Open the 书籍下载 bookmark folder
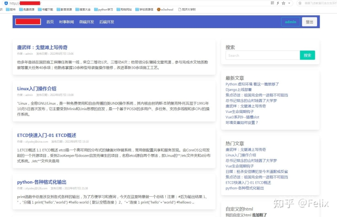337x217 pixels. [46, 10]
